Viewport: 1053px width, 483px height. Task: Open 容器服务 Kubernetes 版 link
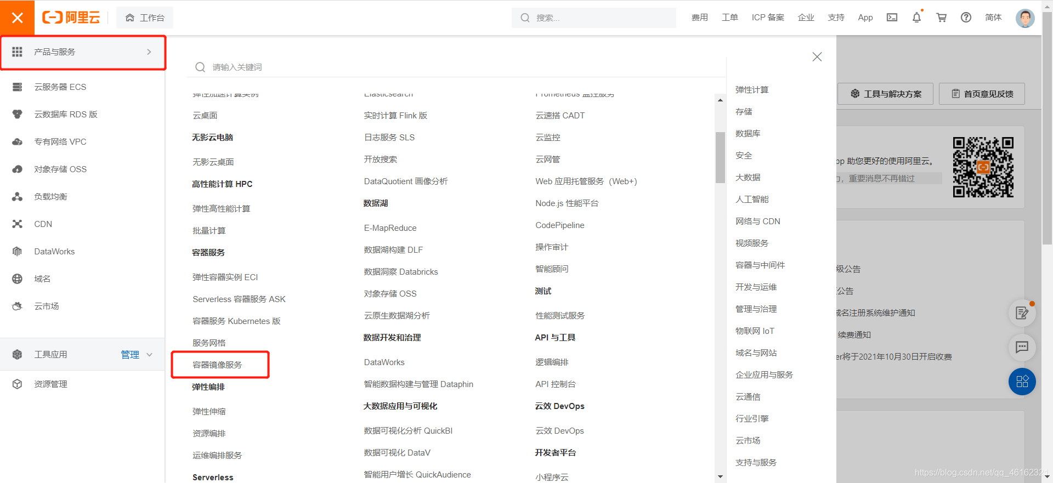236,321
